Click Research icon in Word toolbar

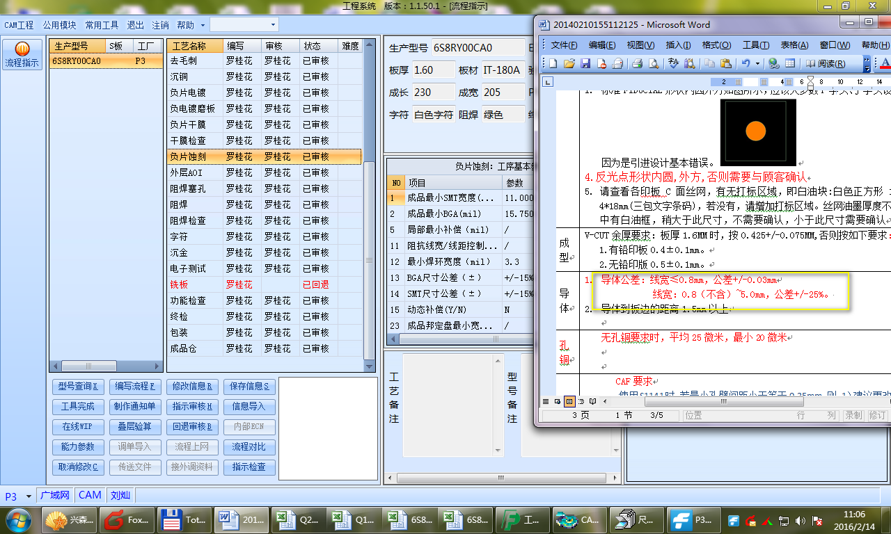pyautogui.click(x=690, y=63)
